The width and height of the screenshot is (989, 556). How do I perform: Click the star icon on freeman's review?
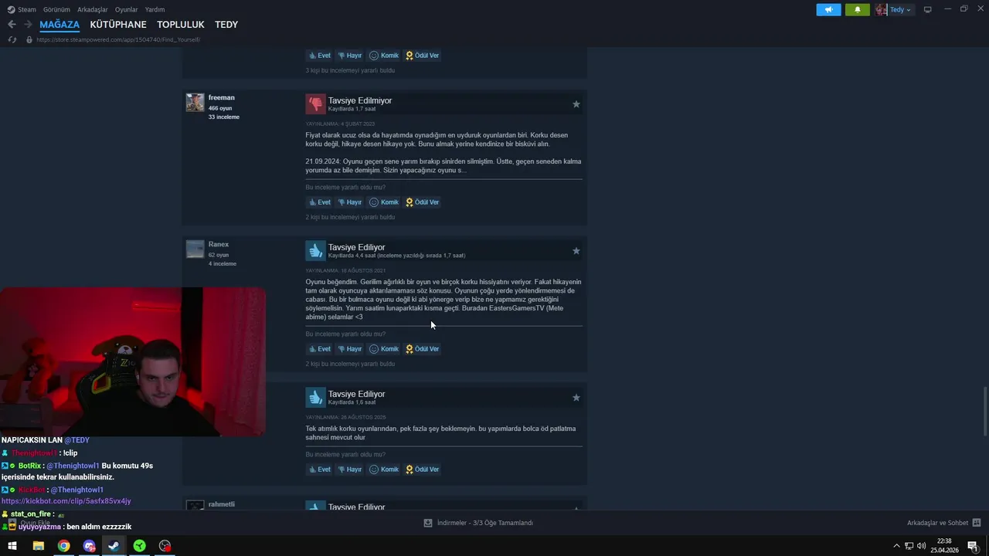coord(576,104)
